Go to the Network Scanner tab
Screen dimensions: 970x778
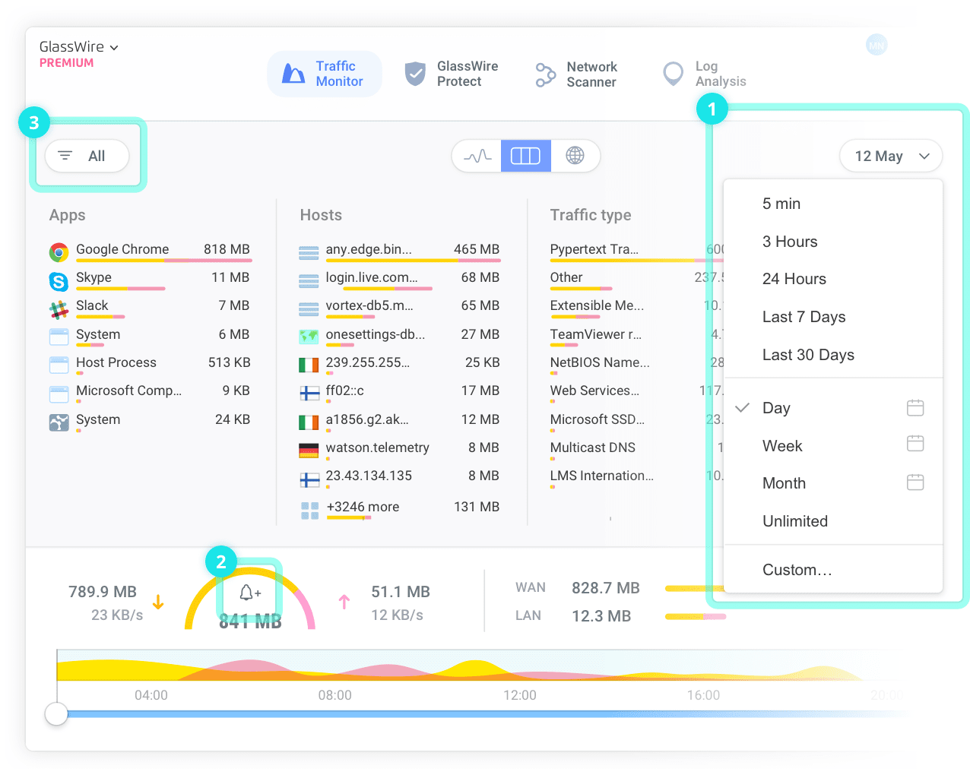[577, 74]
